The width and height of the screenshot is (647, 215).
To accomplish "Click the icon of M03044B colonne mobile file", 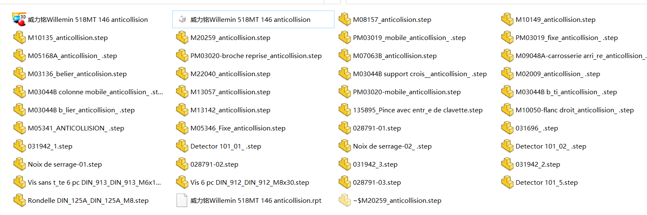I will pyautogui.click(x=20, y=92).
